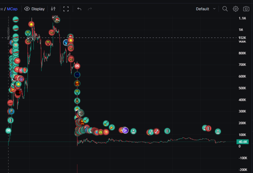This screenshot has width=253, height=173.
Task: Select the red DS trade marker
Action: pyautogui.click(x=77, y=66)
